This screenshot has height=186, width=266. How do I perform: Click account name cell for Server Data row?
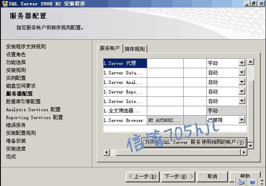pos(165,73)
